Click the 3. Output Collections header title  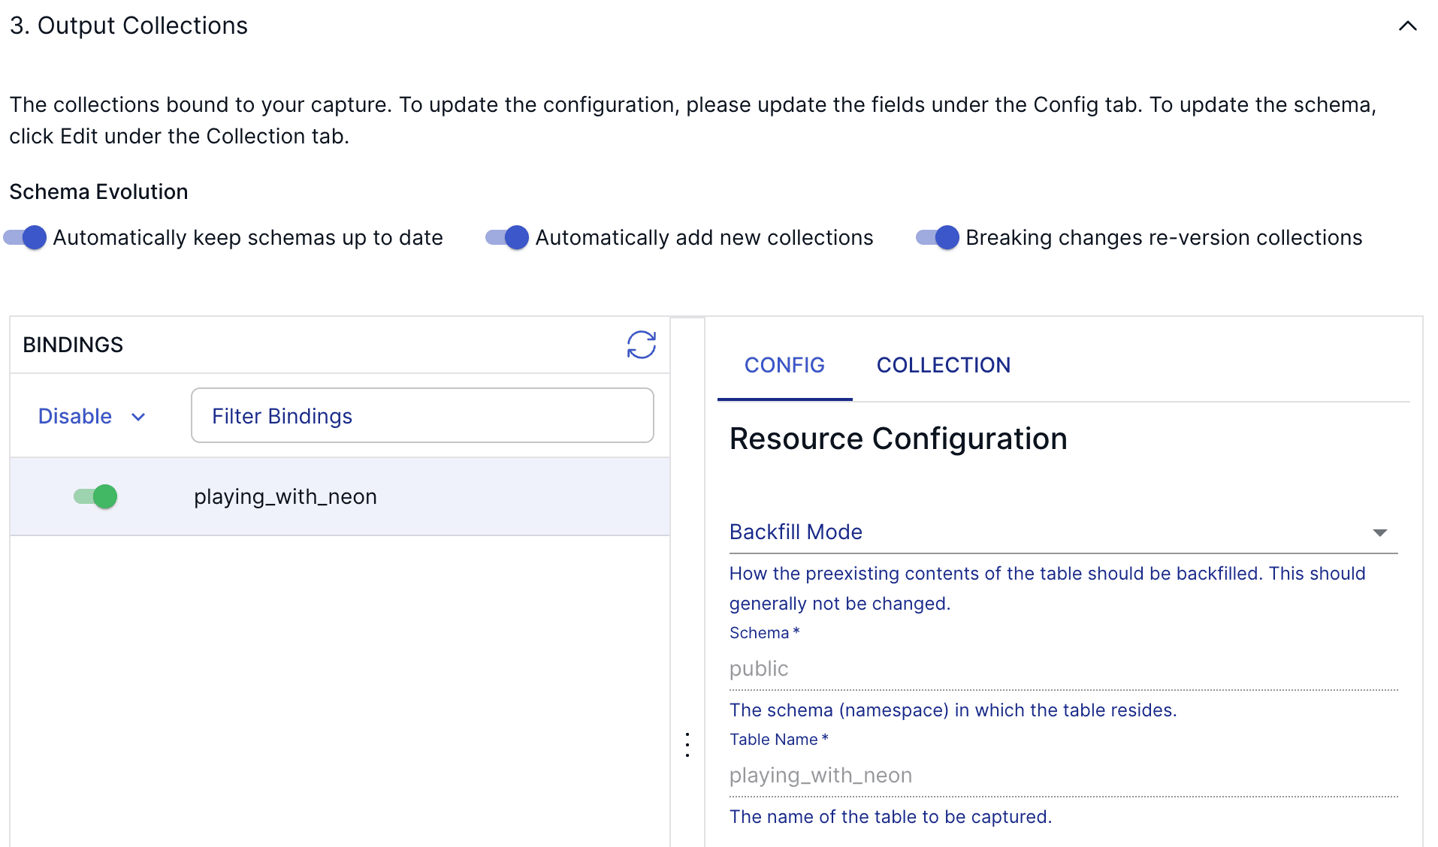128,26
